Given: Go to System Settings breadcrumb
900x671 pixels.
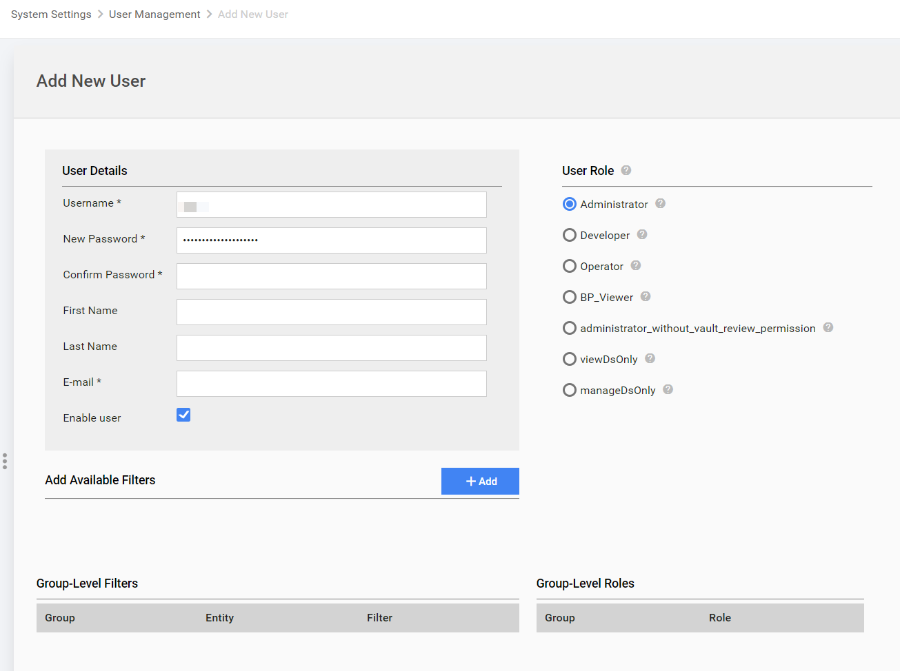Looking at the screenshot, I should (x=51, y=14).
